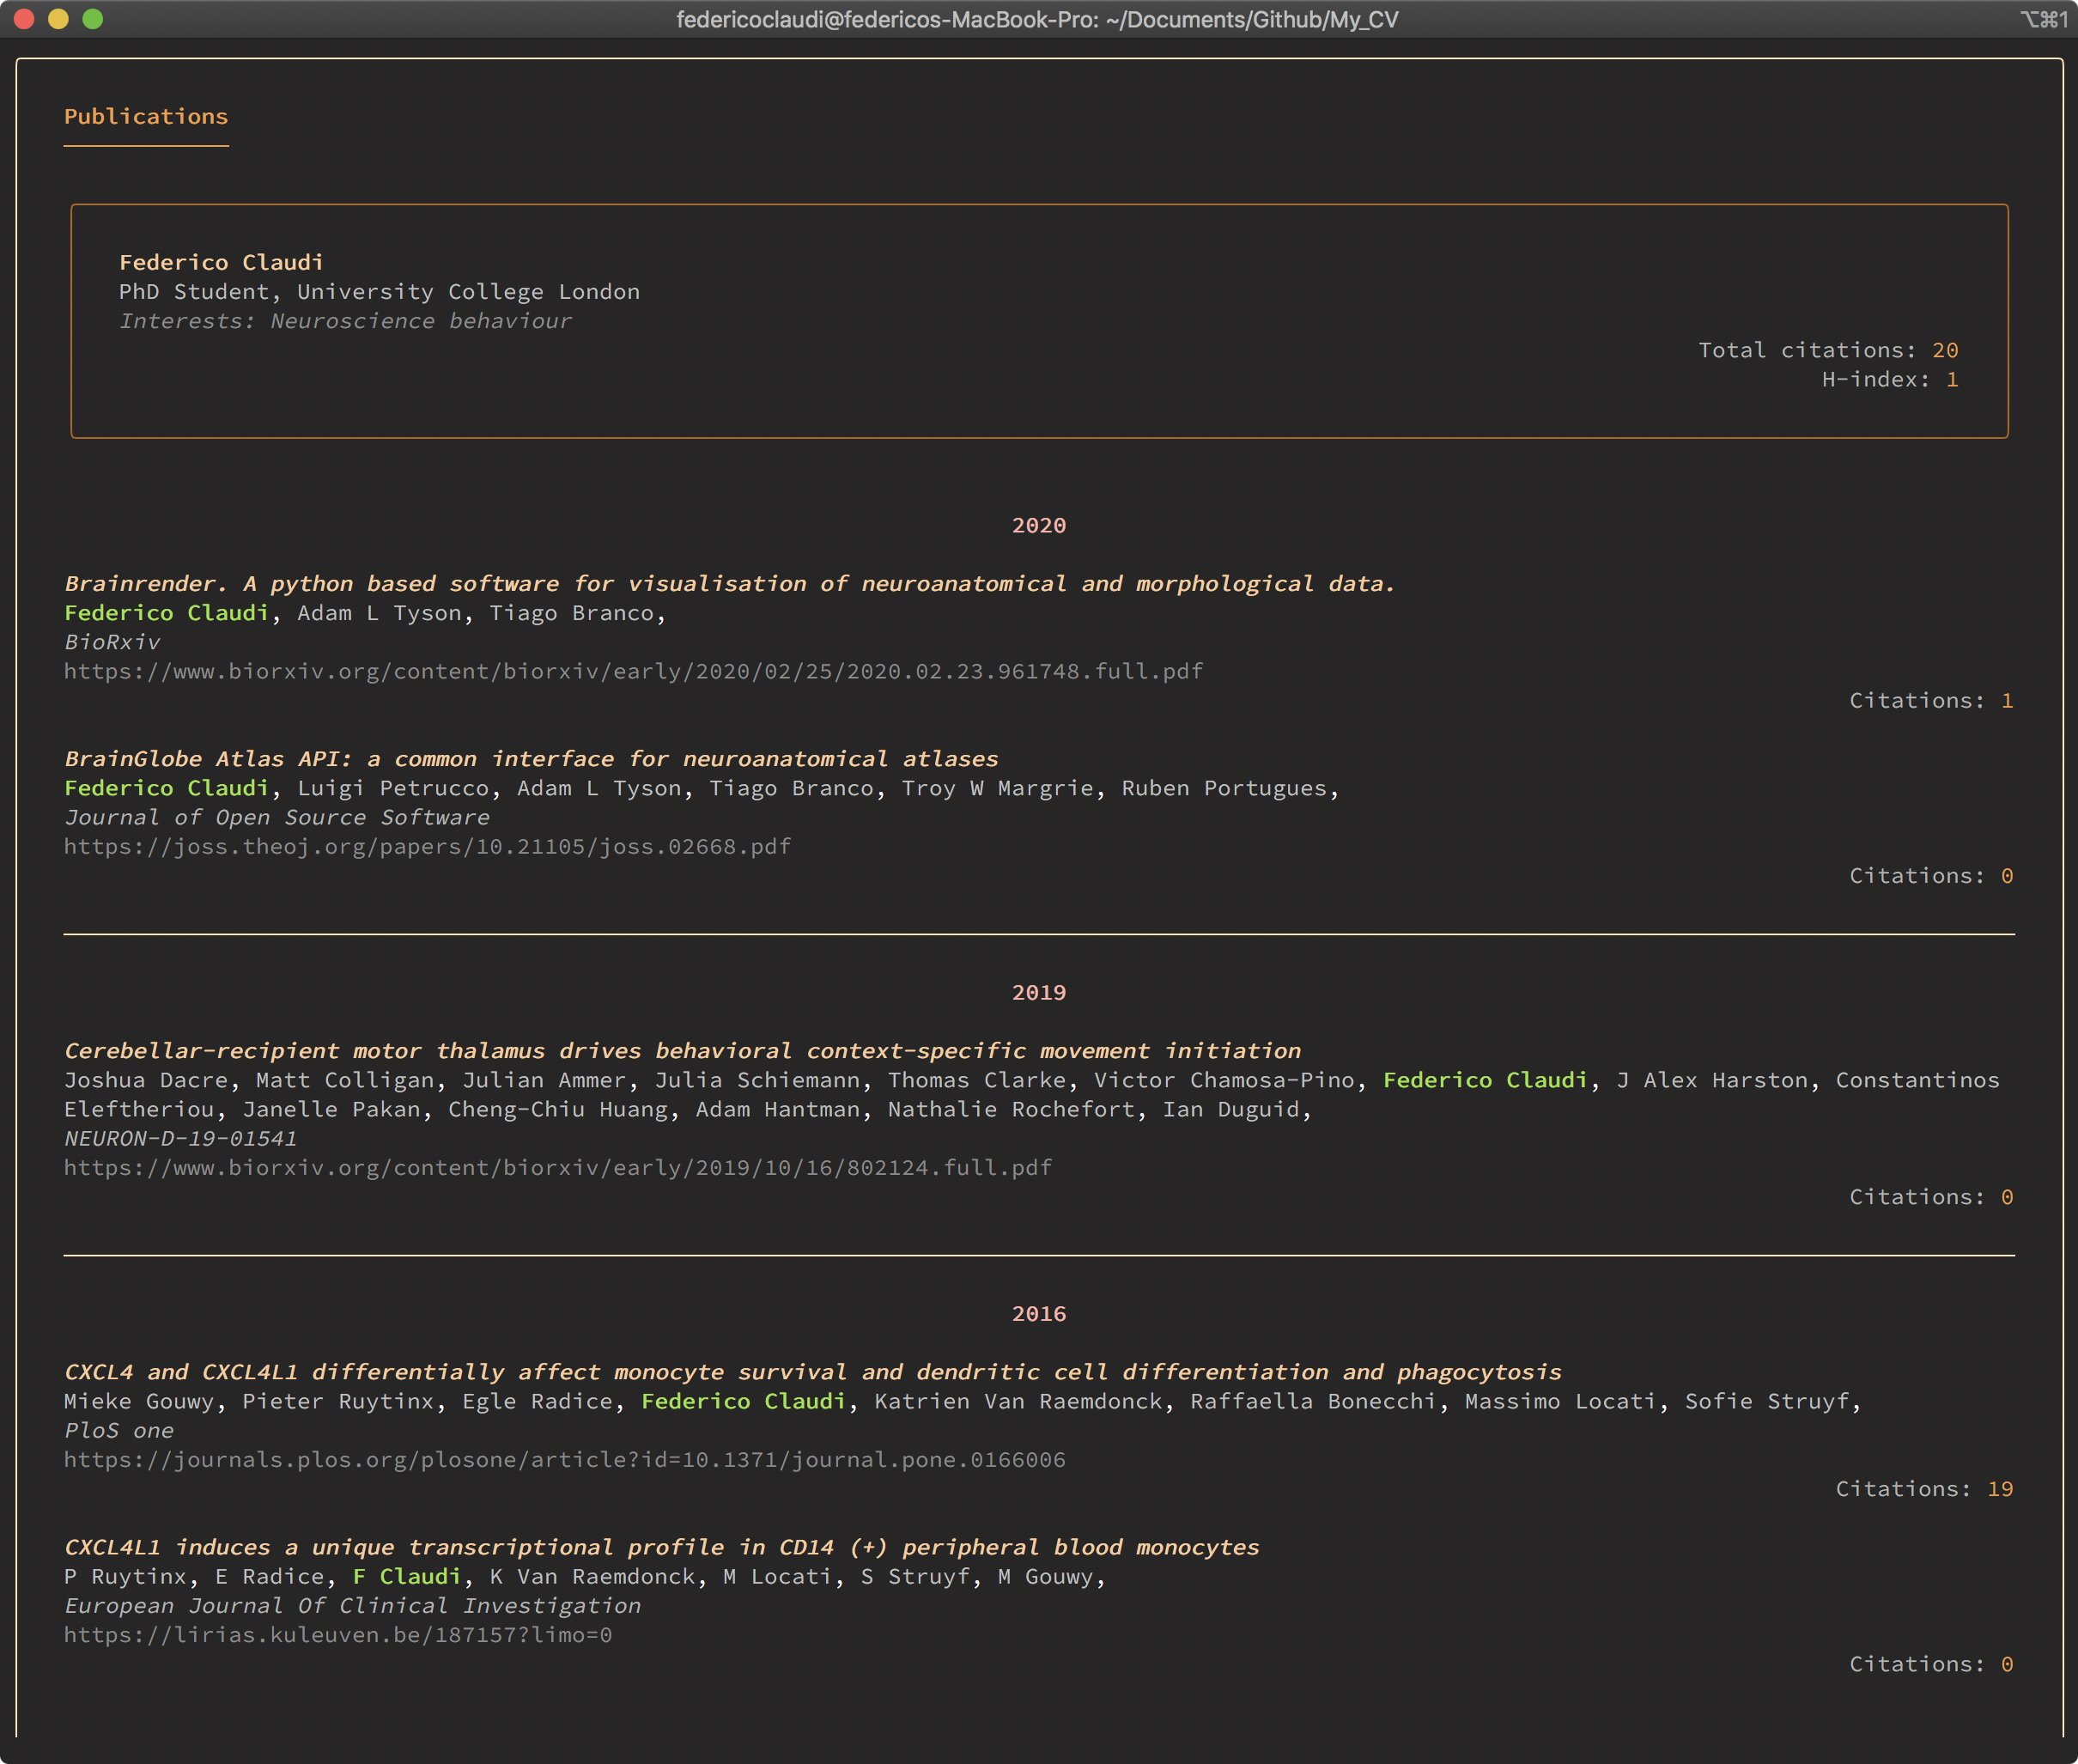Click the CXCL4 and CXCL4L1 paper title

click(812, 1371)
